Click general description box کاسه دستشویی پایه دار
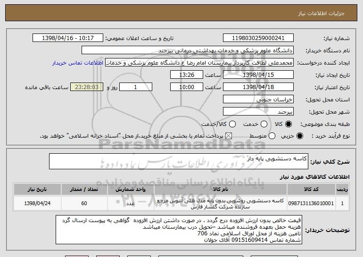Image resolution: width=363 pixels, height=257 pixels. [x=179, y=161]
